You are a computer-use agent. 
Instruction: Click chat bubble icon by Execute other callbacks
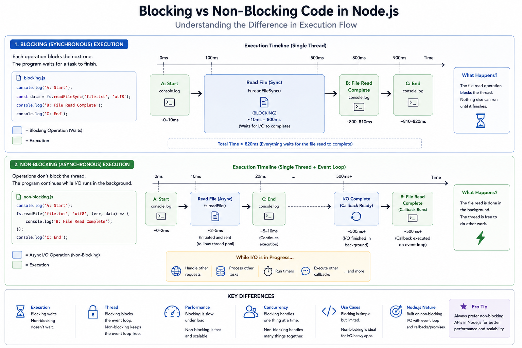306,271
